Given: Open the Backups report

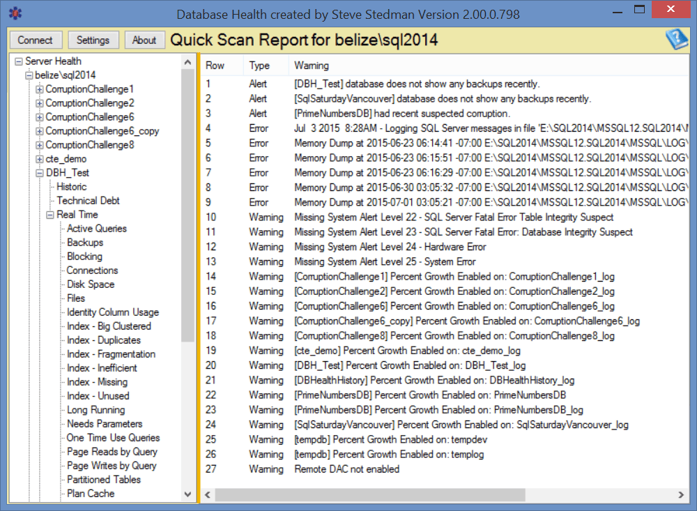Looking at the screenshot, I should click(x=84, y=242).
